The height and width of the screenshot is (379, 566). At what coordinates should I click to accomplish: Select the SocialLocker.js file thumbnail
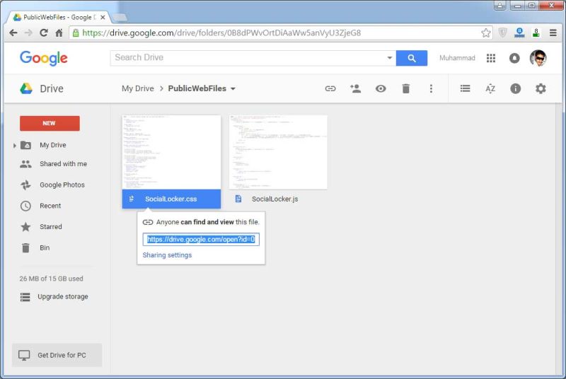(278, 152)
